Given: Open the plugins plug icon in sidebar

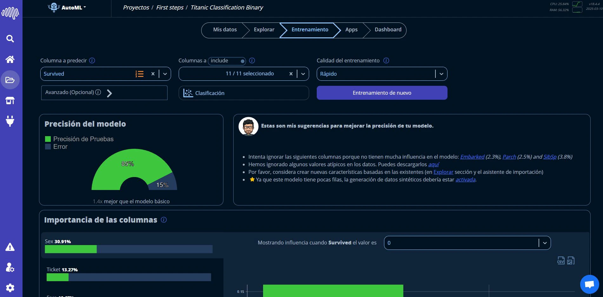Looking at the screenshot, I should click(10, 121).
